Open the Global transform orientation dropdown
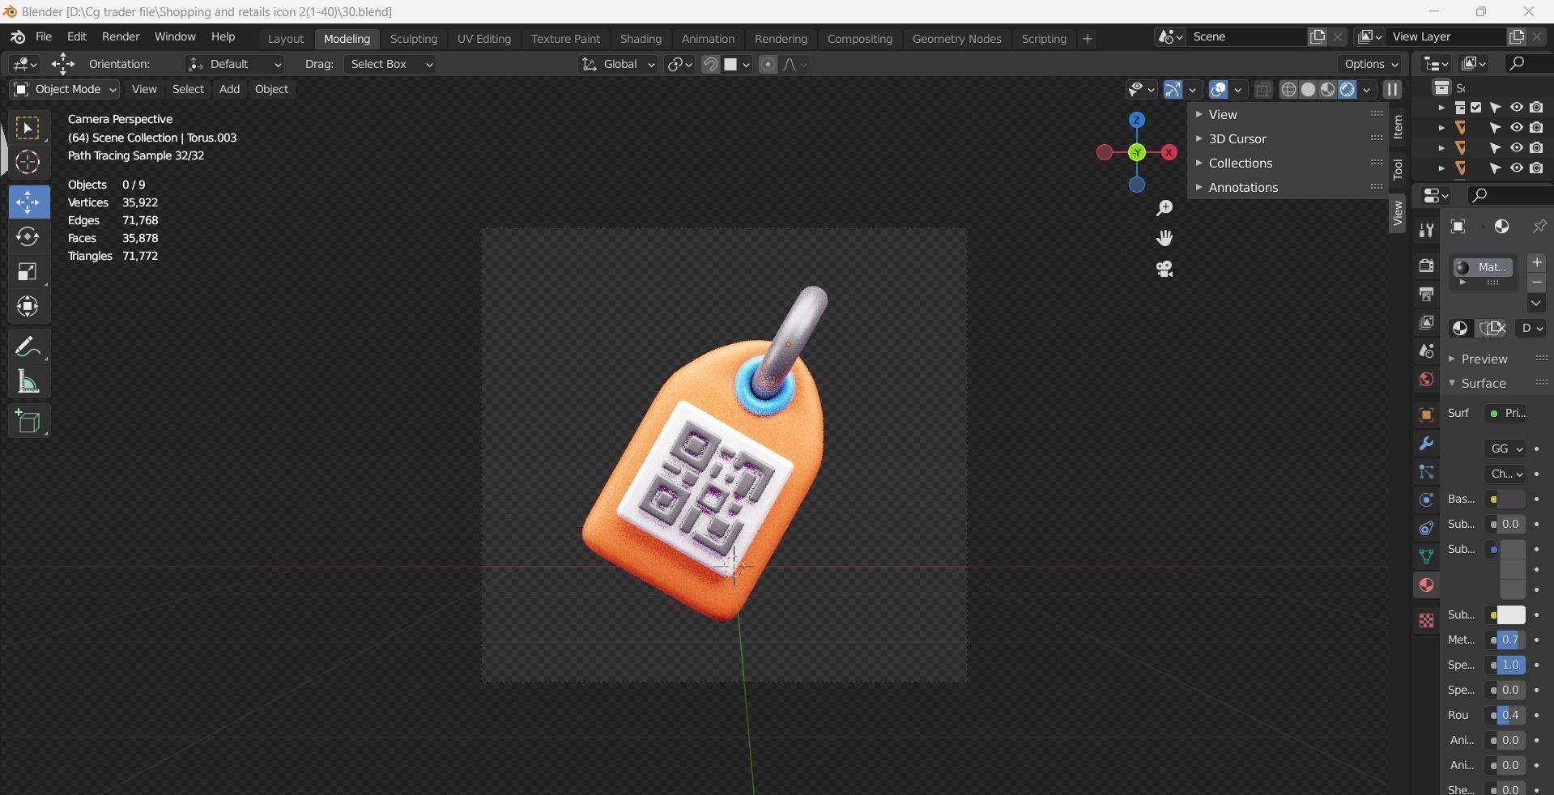This screenshot has height=795, width=1554. click(618, 65)
